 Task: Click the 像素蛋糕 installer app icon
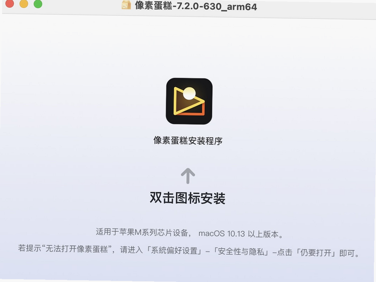coord(189,101)
